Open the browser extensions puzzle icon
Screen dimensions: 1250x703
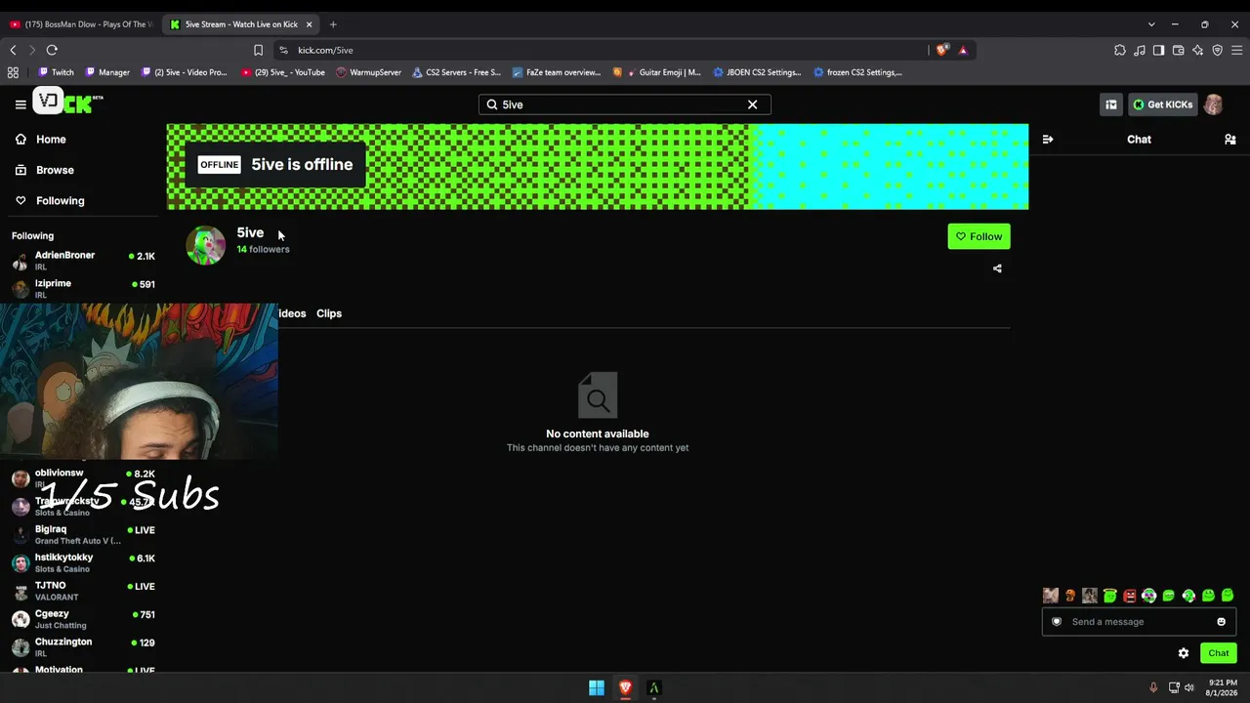point(1120,50)
